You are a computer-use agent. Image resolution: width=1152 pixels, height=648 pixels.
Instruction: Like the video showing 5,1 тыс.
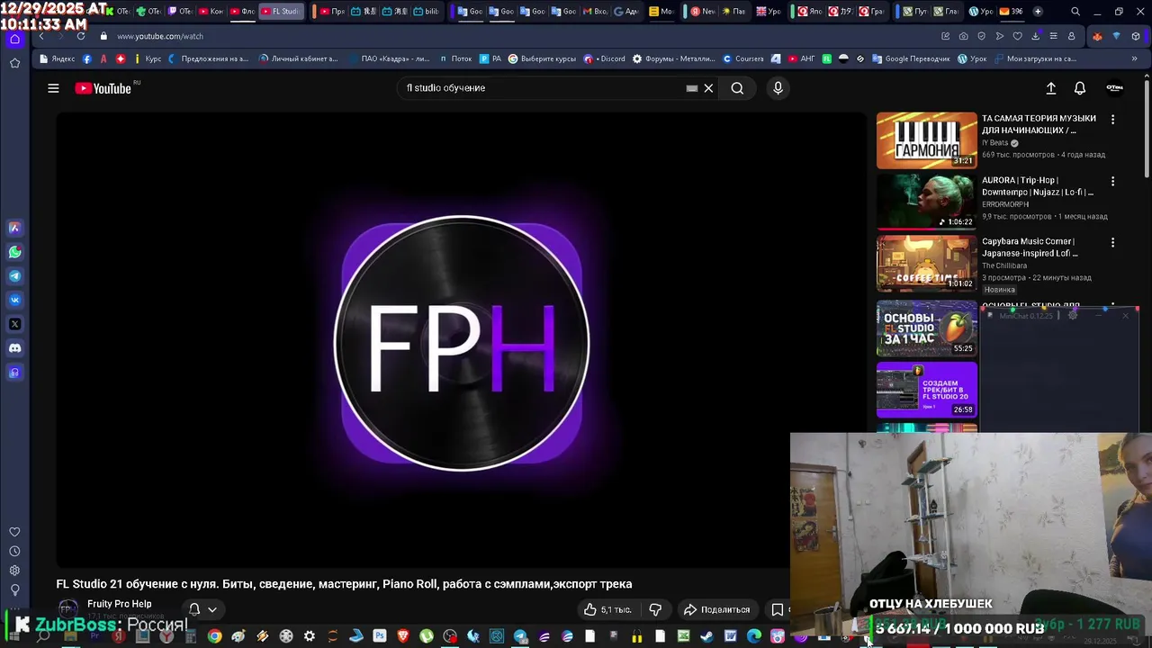607,609
